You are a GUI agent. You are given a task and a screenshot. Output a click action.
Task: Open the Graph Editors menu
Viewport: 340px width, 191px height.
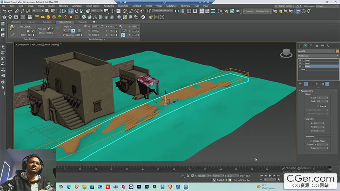pos(93,6)
